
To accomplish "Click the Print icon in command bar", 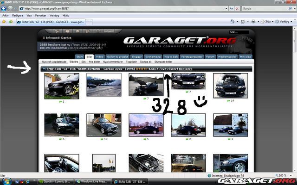I will tap(253, 22).
